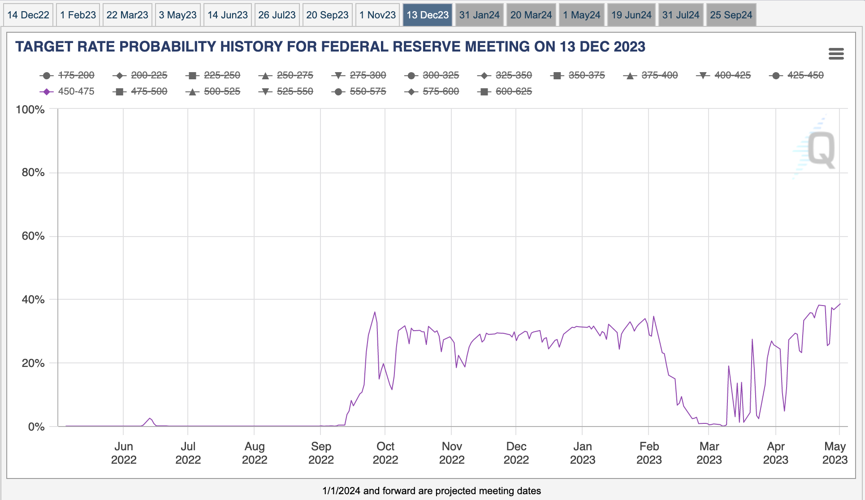Toggle the 425-450 circle legend marker

776,76
